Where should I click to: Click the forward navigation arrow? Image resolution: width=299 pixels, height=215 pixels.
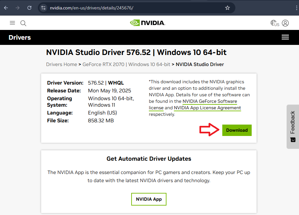pos(17,8)
